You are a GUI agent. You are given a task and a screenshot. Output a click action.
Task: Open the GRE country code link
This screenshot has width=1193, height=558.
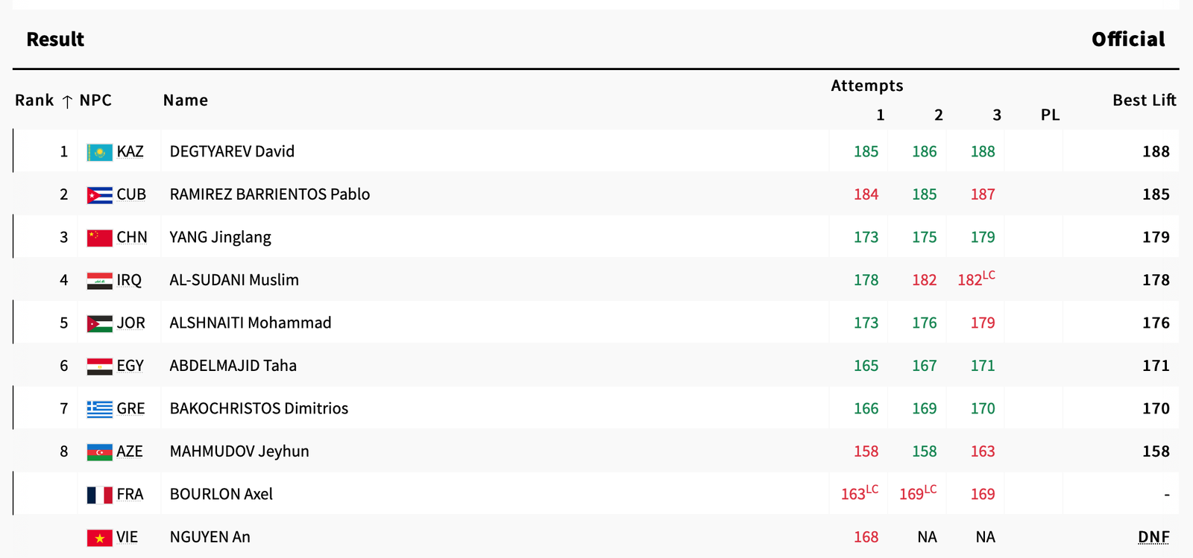pyautogui.click(x=131, y=409)
